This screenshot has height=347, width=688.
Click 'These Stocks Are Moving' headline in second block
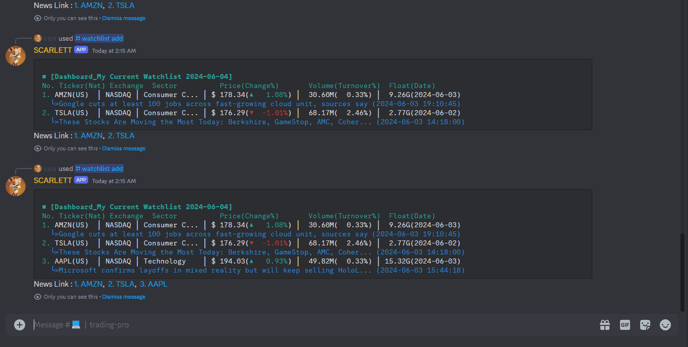pos(216,252)
